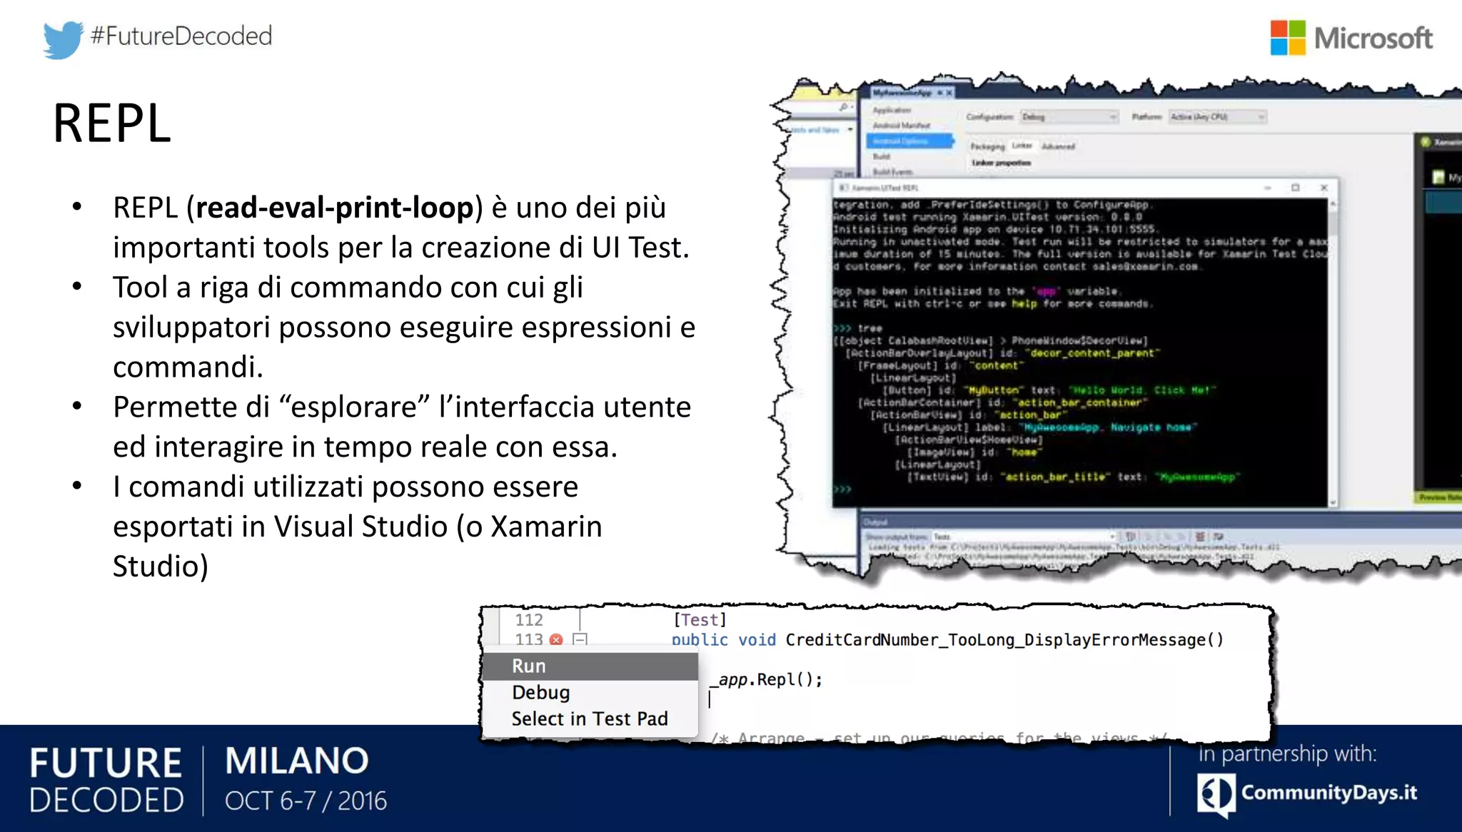
Task: Close the Xamarin.UITest REPL window
Action: point(1324,188)
